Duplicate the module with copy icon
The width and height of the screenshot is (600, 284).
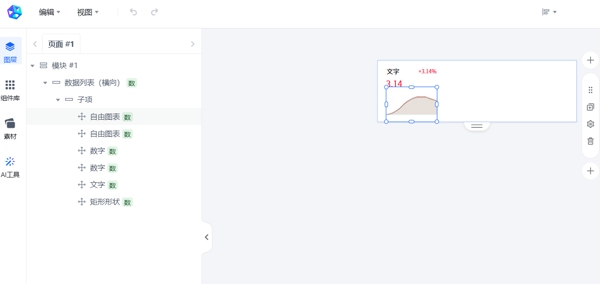(x=590, y=107)
